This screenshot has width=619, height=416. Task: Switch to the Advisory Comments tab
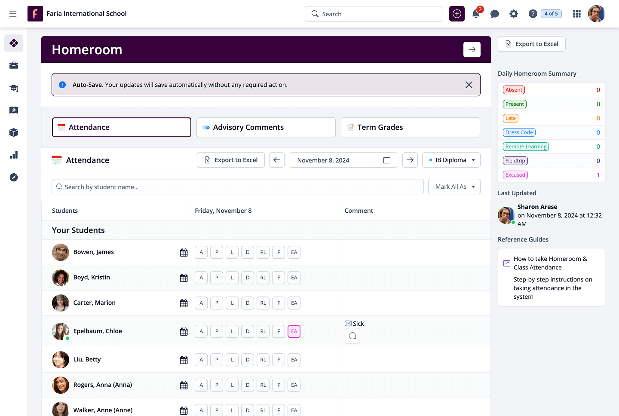pyautogui.click(x=266, y=127)
